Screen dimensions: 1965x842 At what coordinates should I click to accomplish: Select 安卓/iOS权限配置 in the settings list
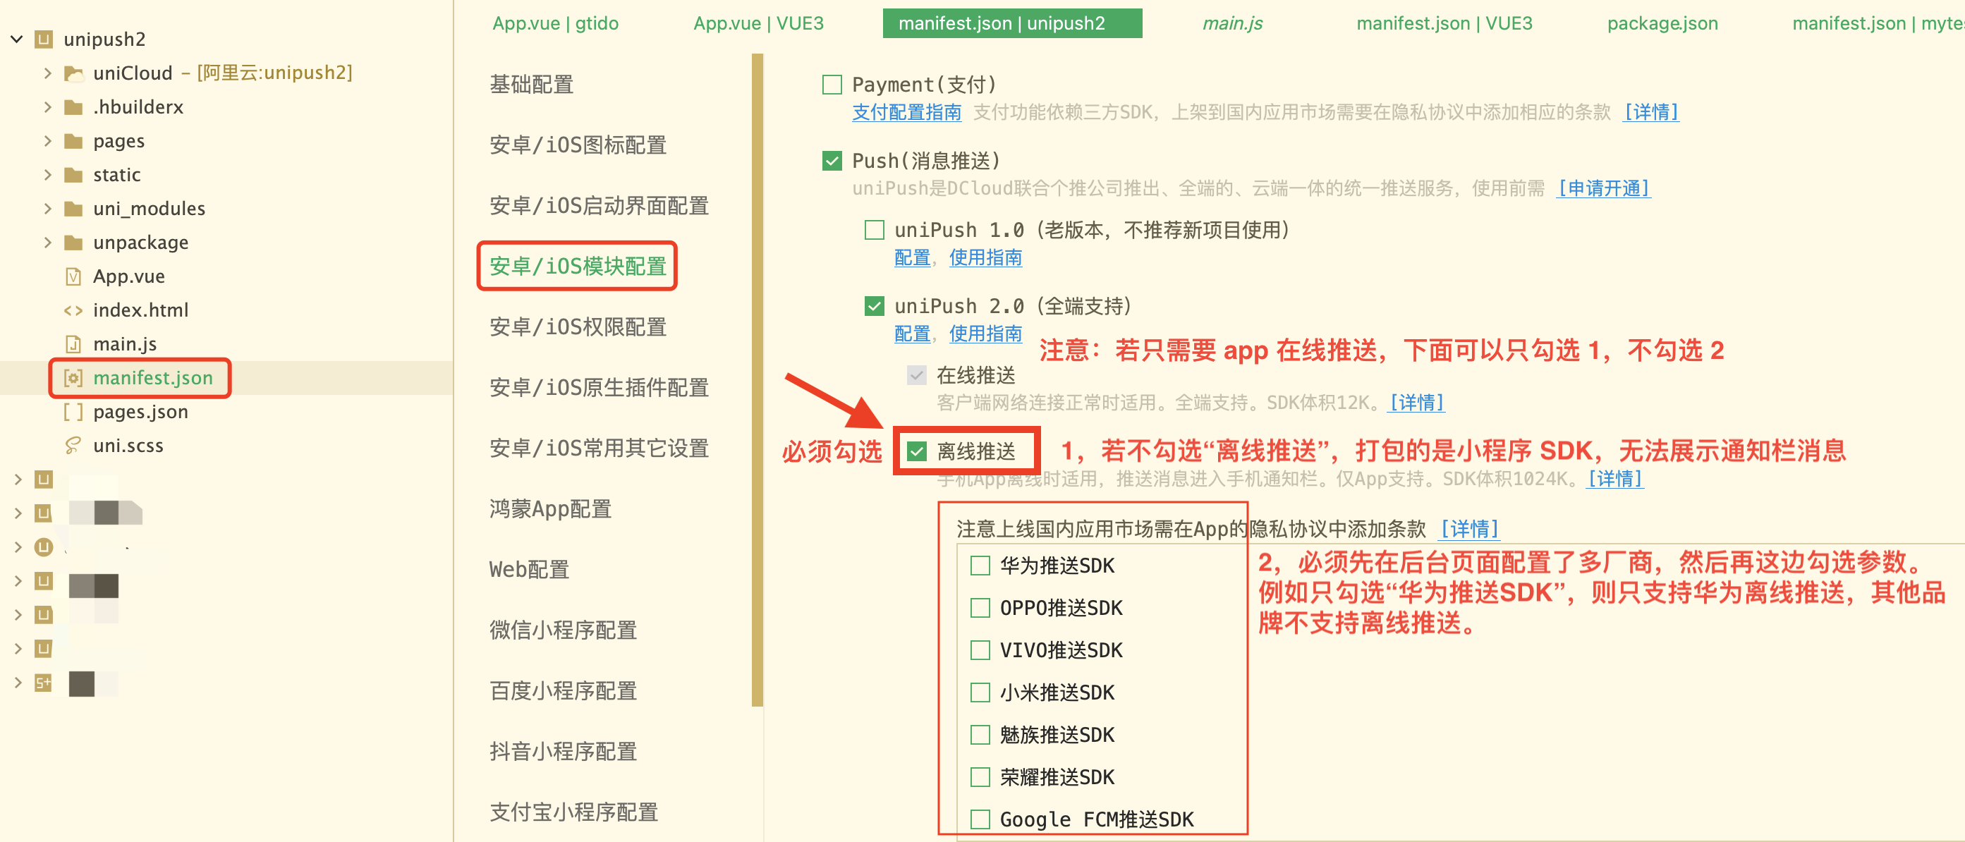(578, 327)
